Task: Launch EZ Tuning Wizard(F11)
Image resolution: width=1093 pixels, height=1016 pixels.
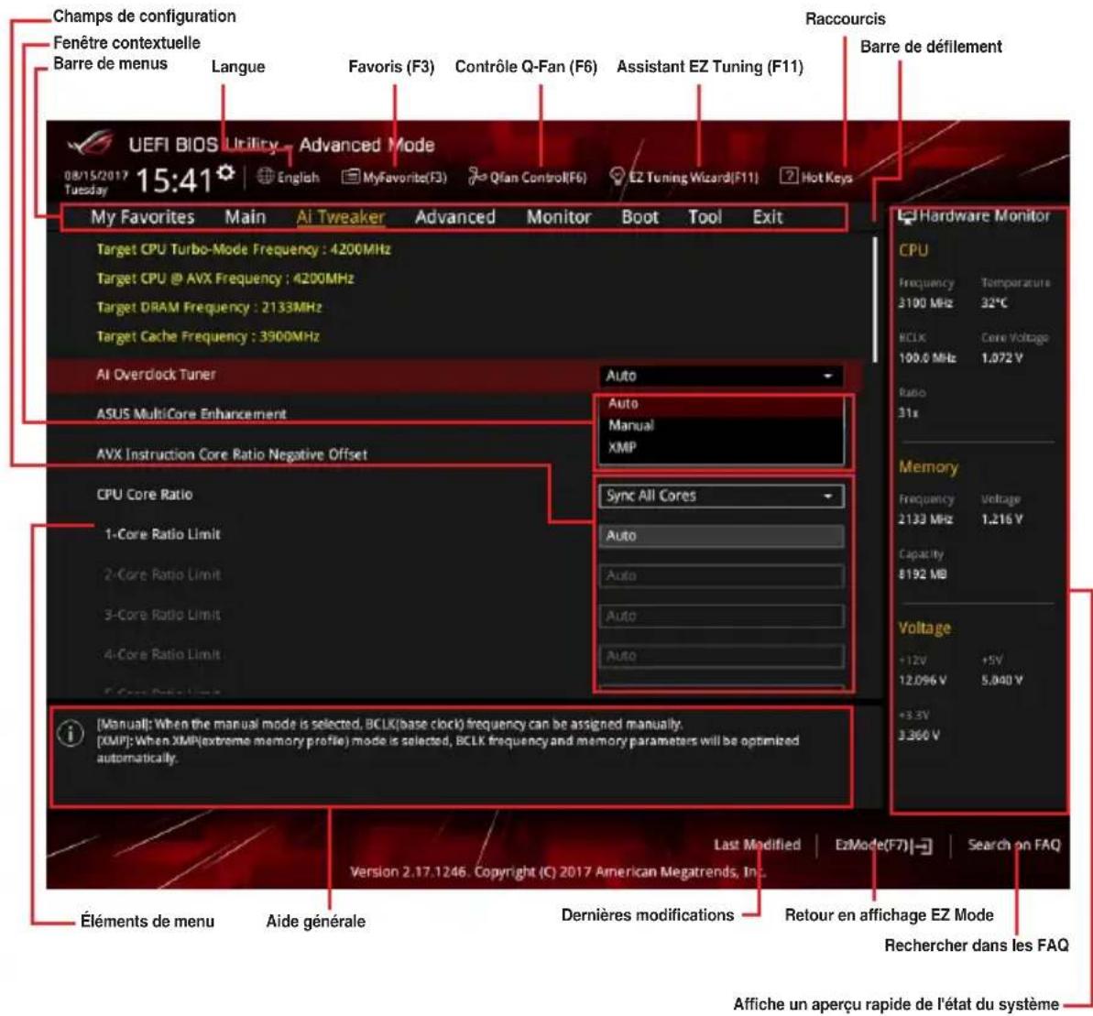Action: (x=683, y=177)
